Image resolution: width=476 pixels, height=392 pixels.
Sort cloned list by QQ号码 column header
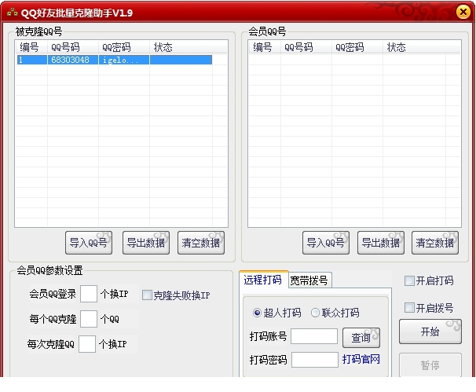[73, 47]
